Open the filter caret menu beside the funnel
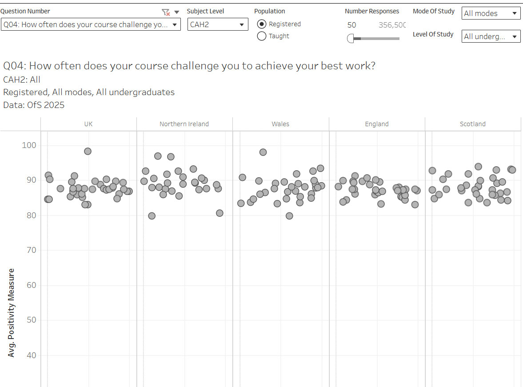Screen dimensions: 523x387 (x=175, y=12)
